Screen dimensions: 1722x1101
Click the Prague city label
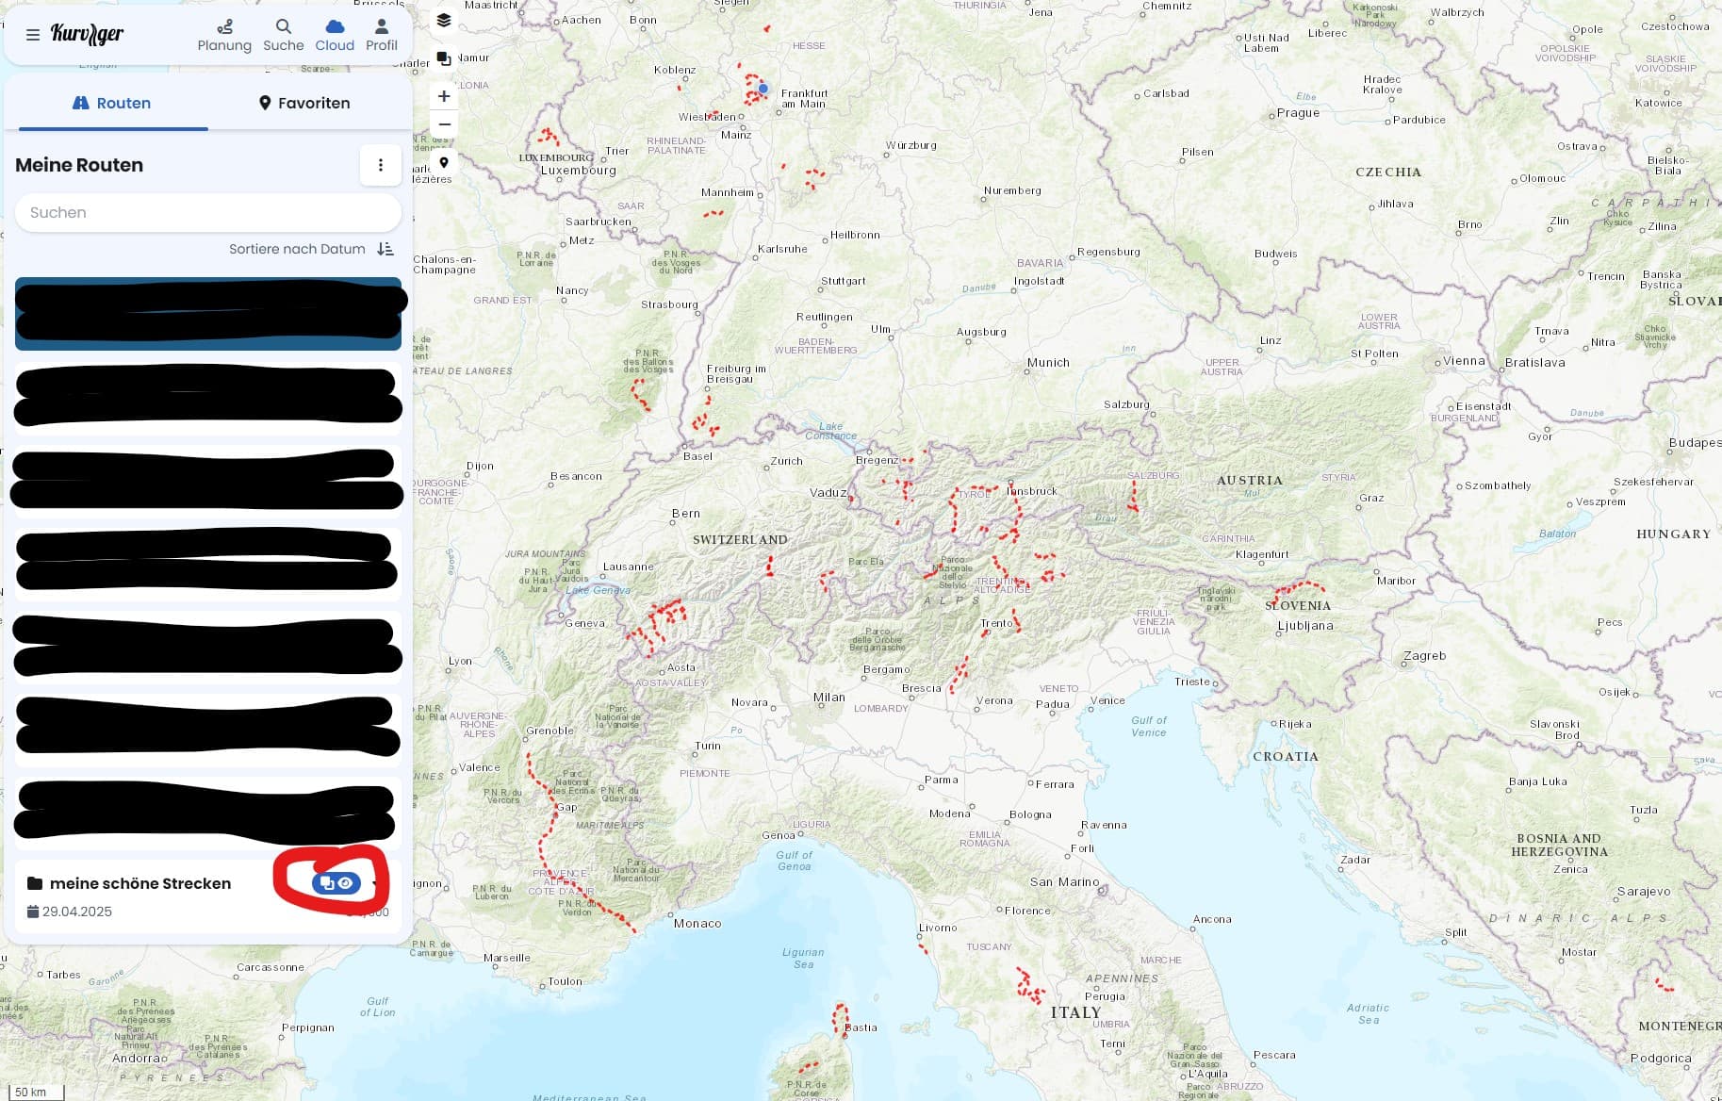1299,113
